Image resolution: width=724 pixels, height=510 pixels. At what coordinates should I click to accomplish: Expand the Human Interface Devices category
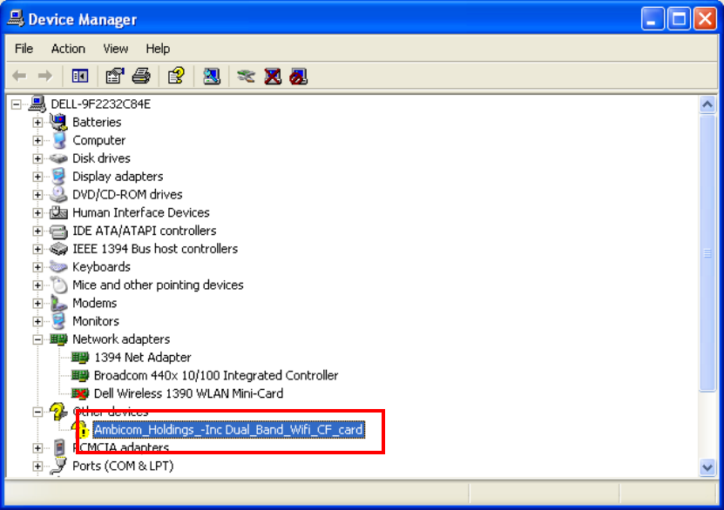37,212
